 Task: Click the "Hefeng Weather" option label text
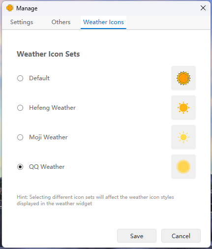[x=52, y=108]
